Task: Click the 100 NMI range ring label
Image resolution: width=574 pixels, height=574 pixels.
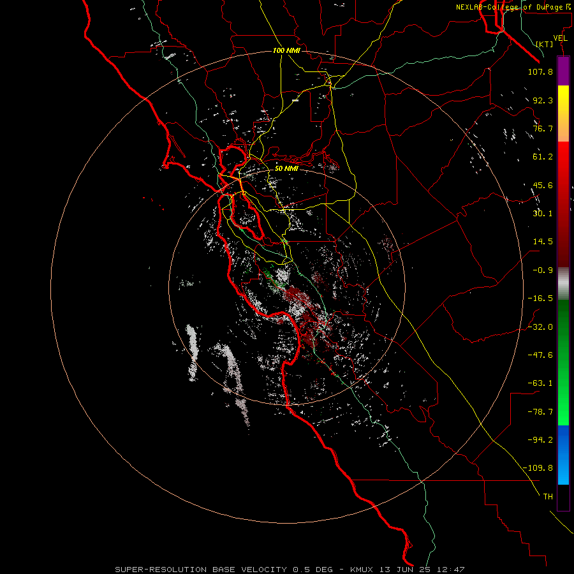Action: pos(286,50)
